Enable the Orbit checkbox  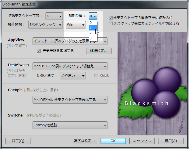96,76
